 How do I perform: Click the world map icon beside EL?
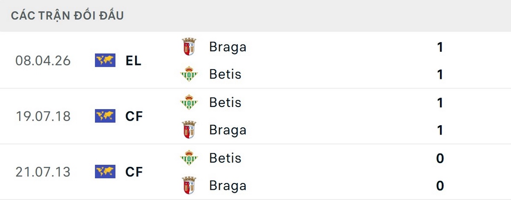(105, 61)
